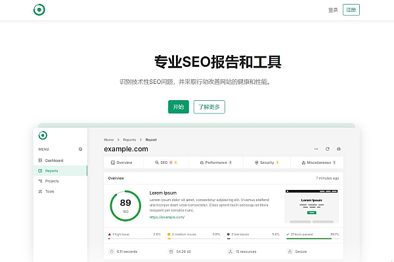Click the Lorem Ipsum heading
The width and height of the screenshot is (394, 262).
[163, 193]
